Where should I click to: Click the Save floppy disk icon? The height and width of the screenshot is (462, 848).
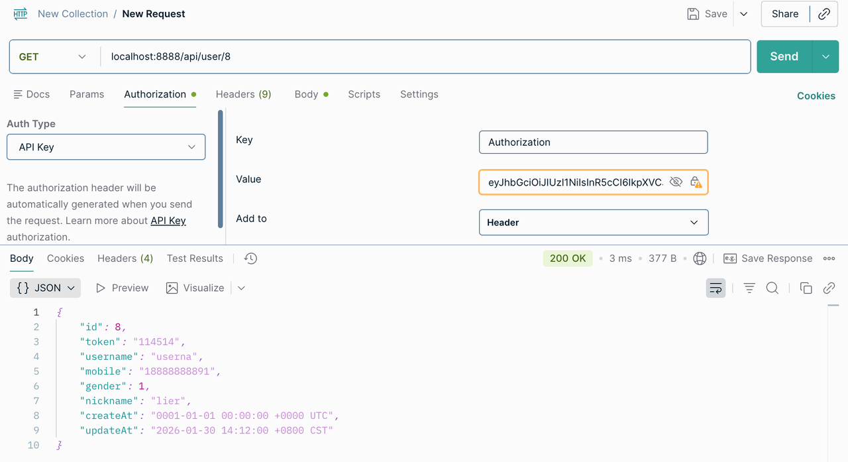coord(693,14)
